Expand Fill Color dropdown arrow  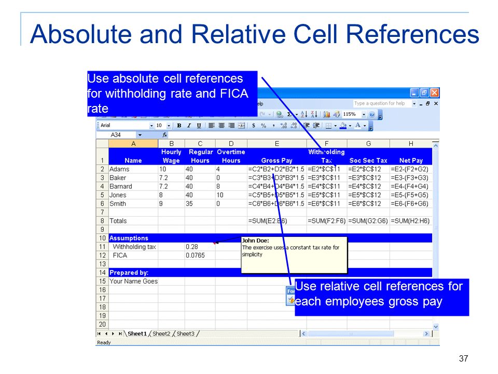tap(350, 126)
